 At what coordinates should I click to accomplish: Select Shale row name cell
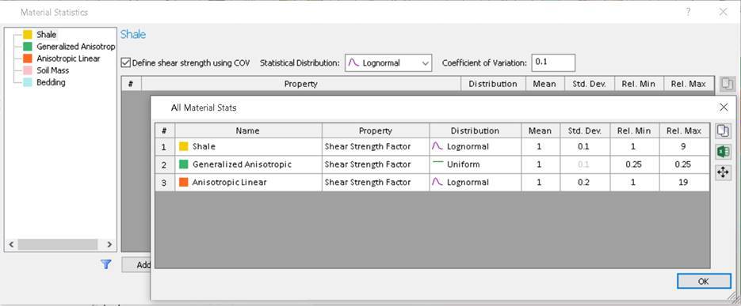(248, 146)
